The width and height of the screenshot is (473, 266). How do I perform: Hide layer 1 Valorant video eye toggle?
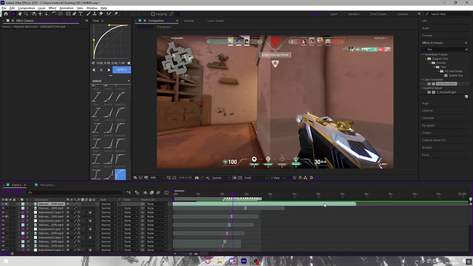[3, 204]
